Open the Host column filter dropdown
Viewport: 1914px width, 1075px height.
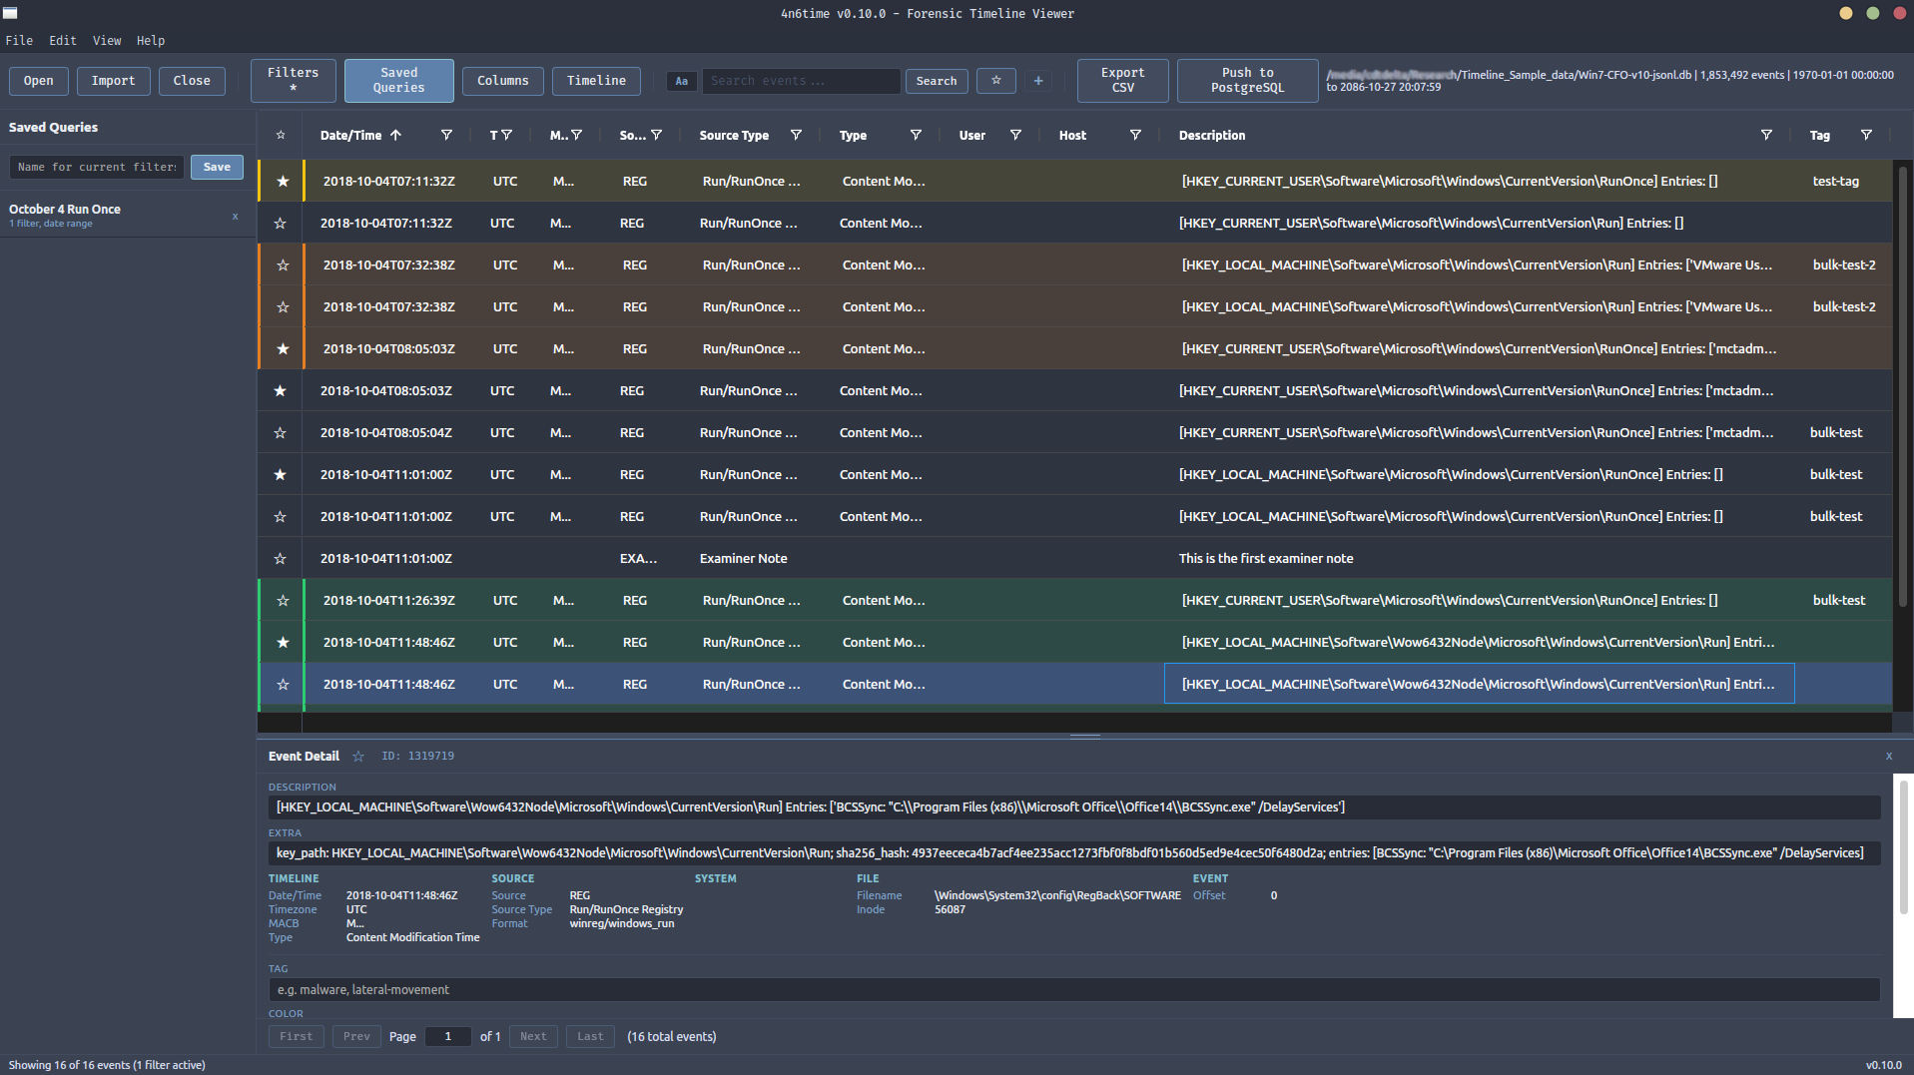tap(1135, 135)
